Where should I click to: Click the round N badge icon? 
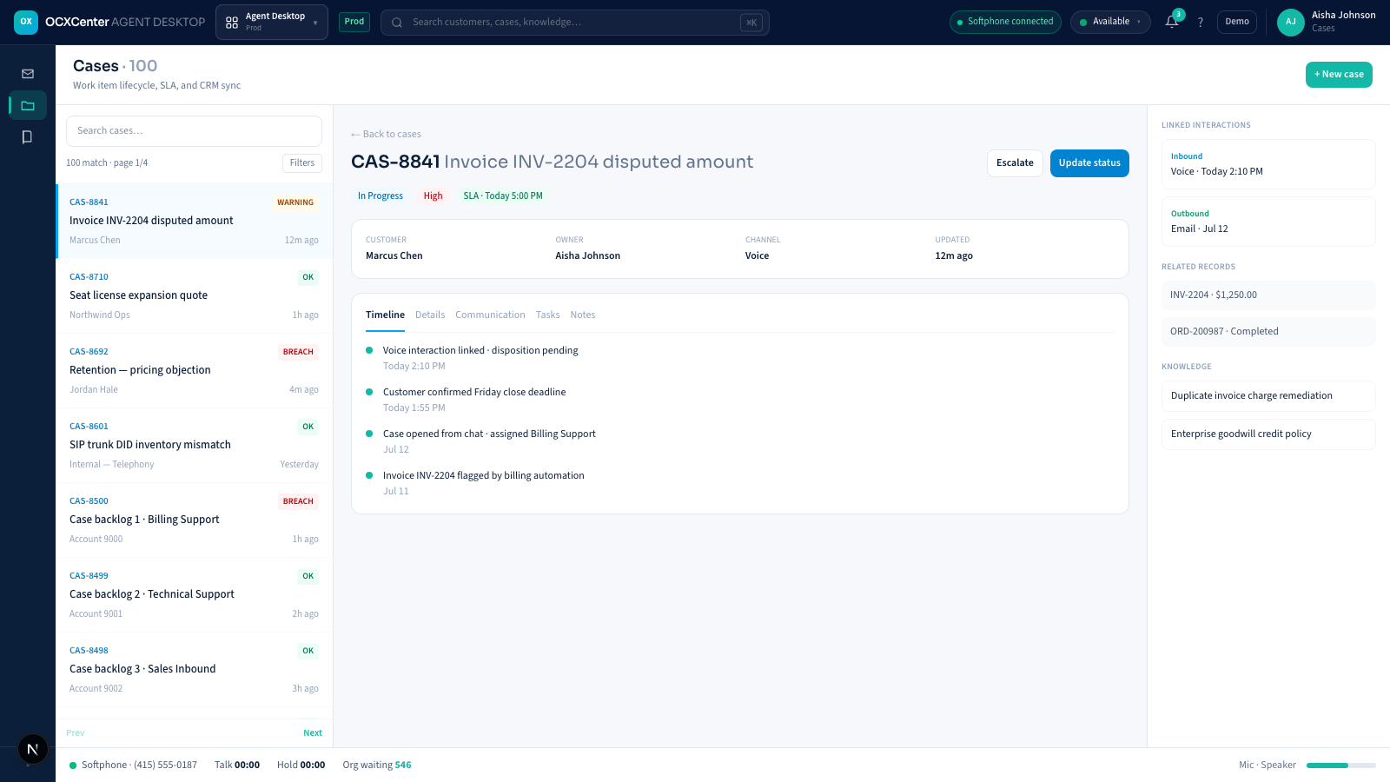33,749
